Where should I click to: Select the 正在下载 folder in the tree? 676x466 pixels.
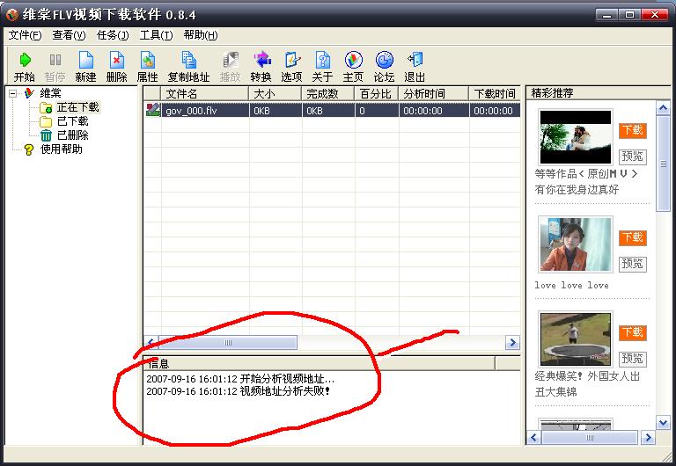click(x=78, y=107)
